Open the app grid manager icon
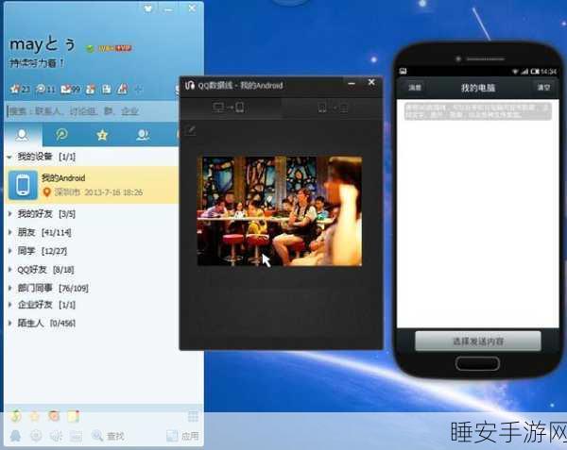The height and width of the screenshot is (450, 567). 193,416
